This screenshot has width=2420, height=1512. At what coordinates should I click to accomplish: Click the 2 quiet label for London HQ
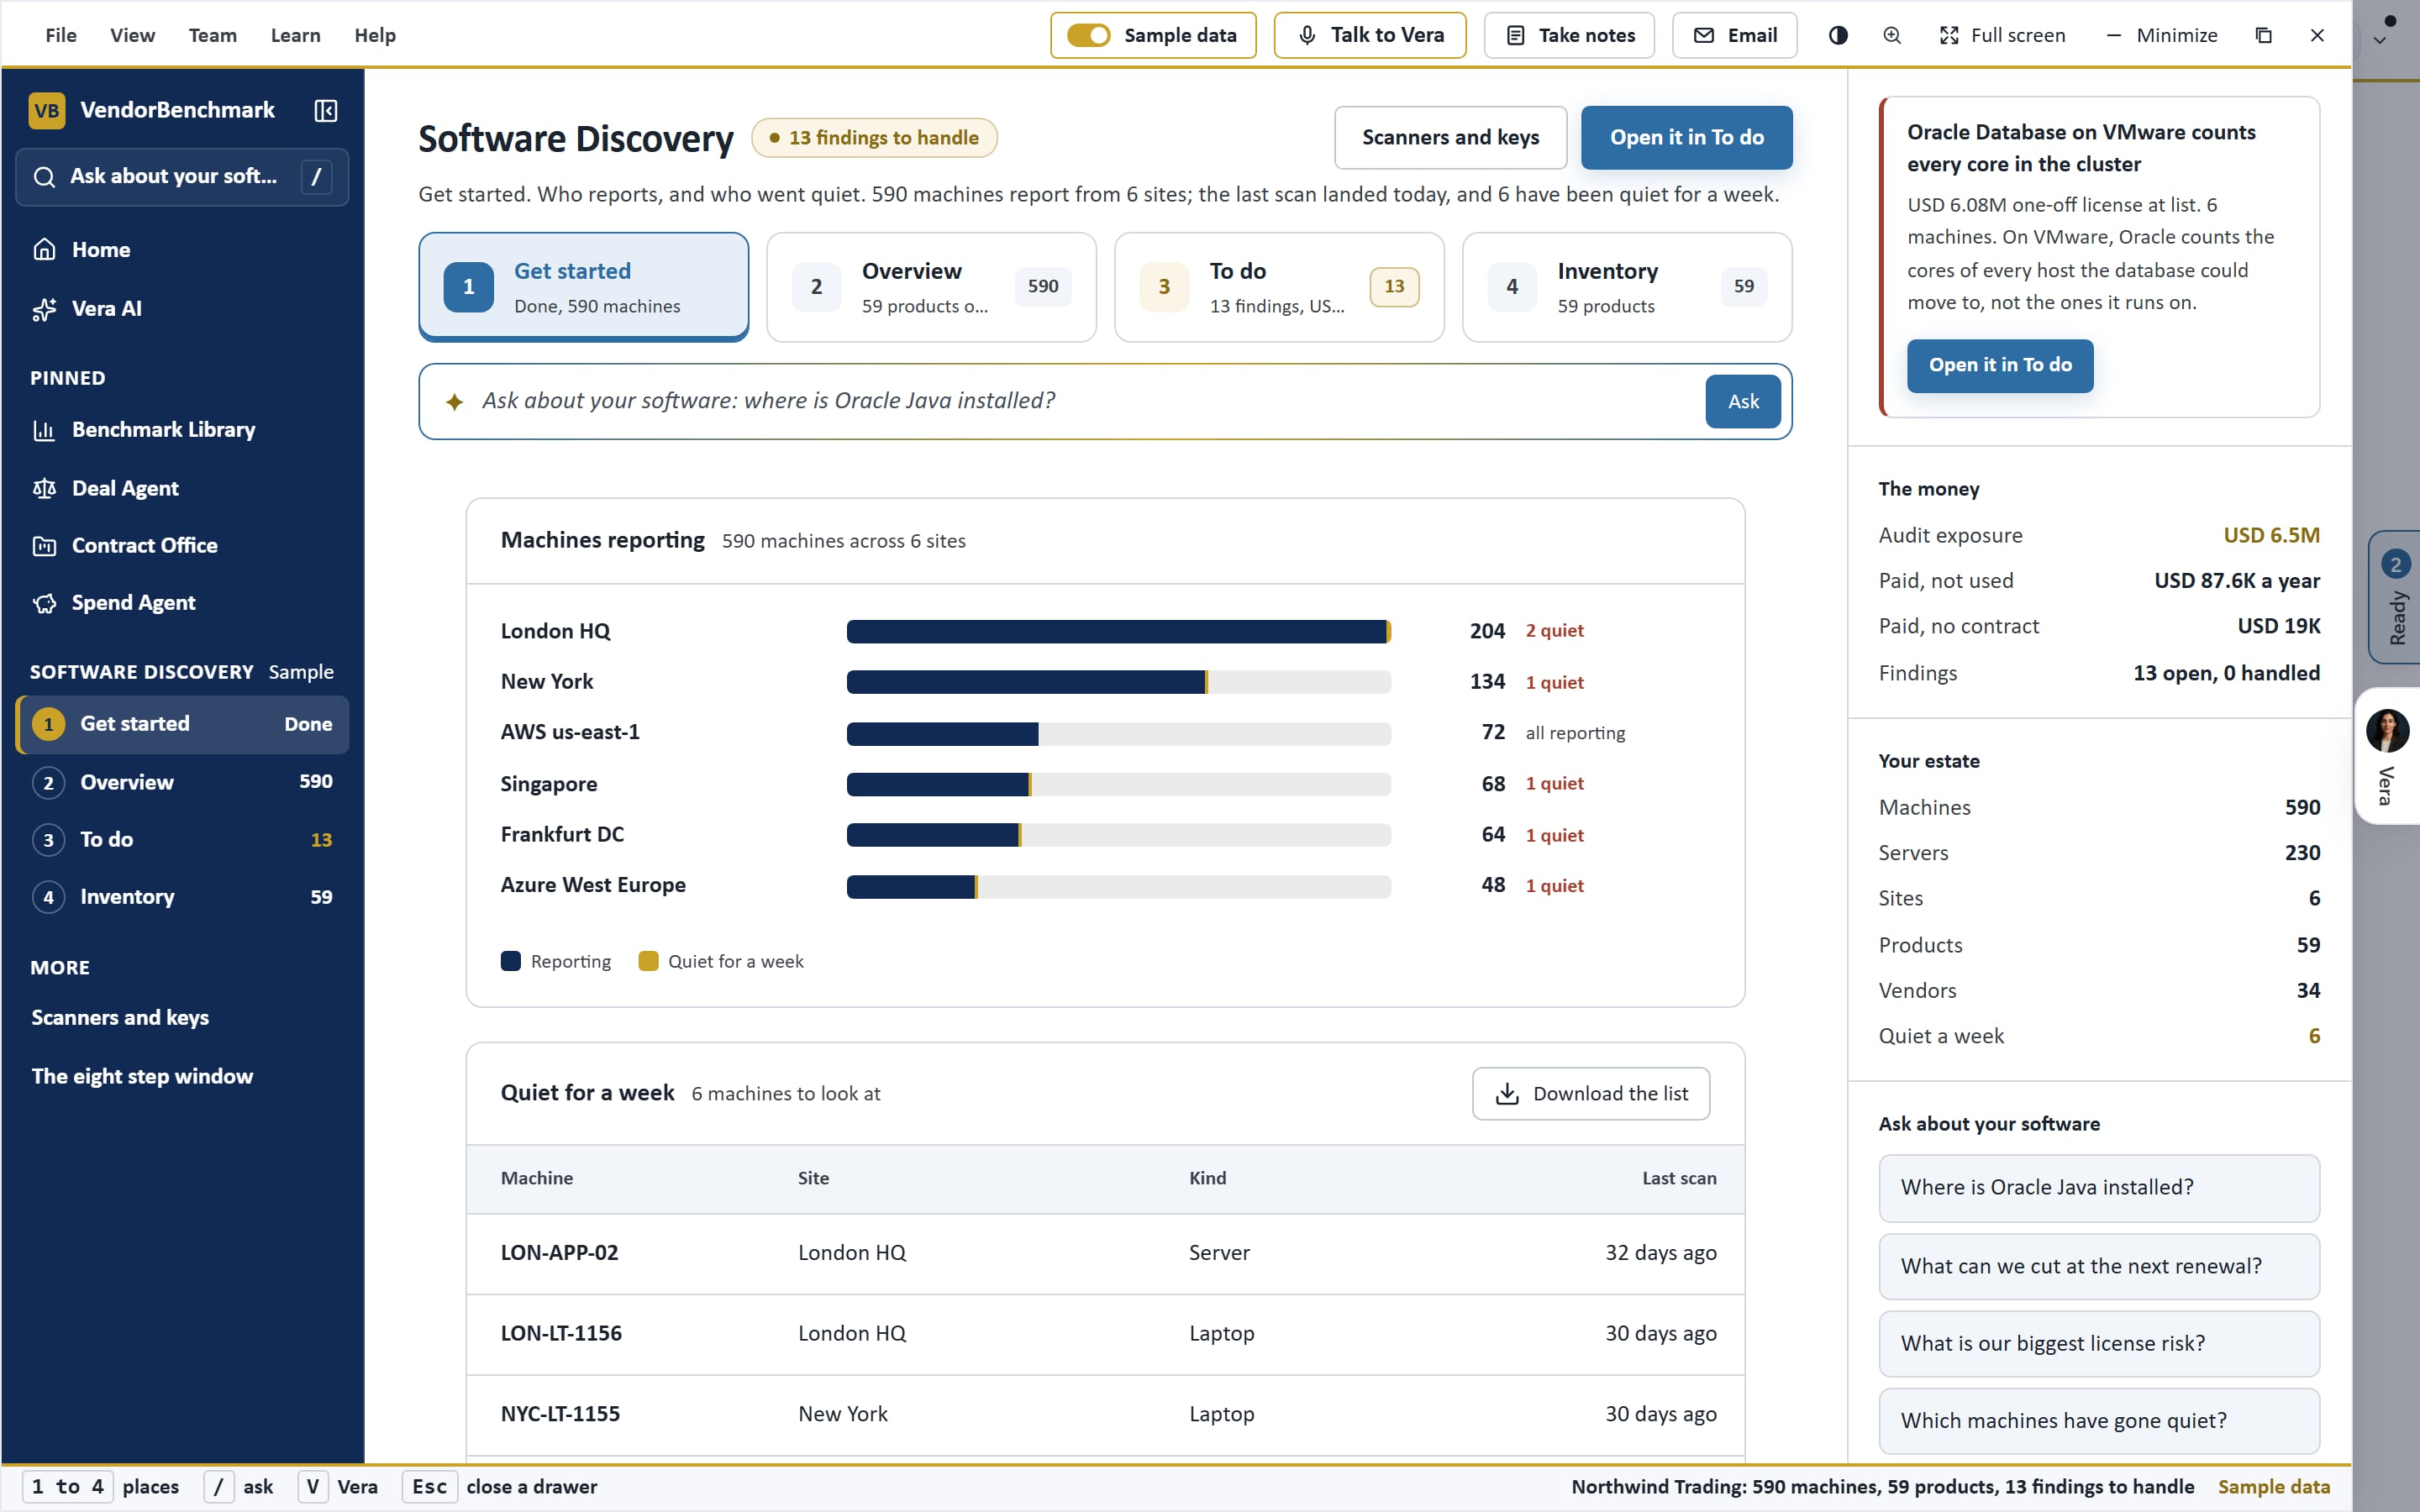pos(1554,631)
